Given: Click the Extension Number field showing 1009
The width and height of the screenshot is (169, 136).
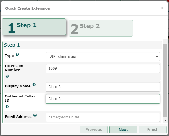Looking at the screenshot, I should [x=103, y=68].
